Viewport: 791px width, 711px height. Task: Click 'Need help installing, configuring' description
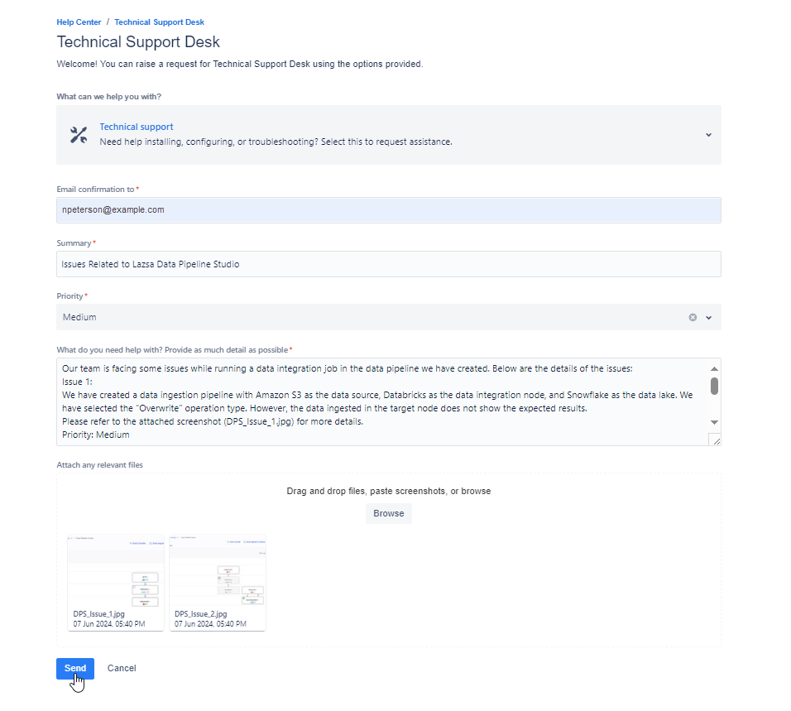[x=276, y=142]
